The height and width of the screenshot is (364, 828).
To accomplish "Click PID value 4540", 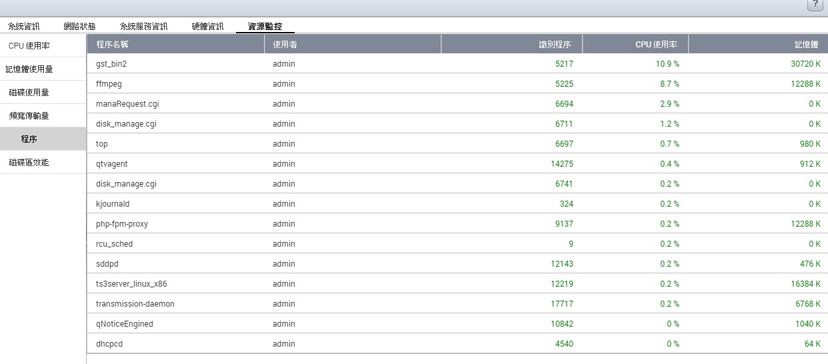I will (564, 344).
